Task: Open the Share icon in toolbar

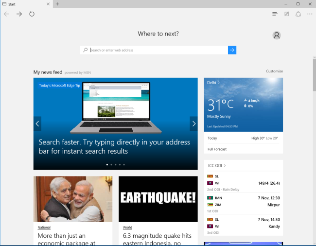Action: coord(298,14)
